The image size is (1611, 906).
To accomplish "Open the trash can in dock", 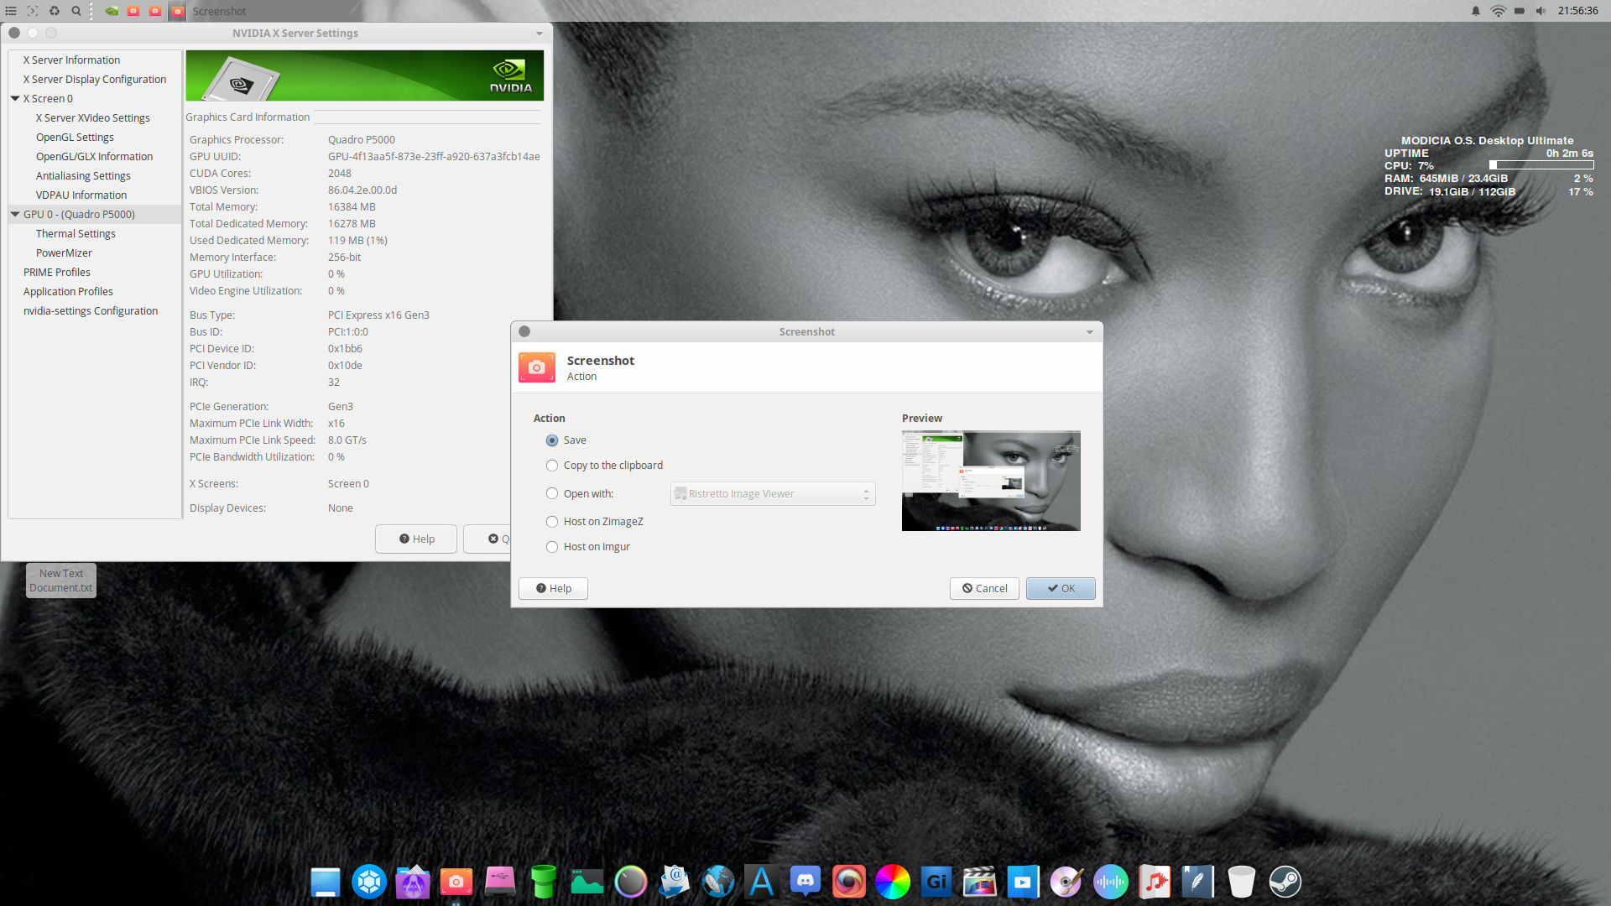I will click(x=1242, y=882).
